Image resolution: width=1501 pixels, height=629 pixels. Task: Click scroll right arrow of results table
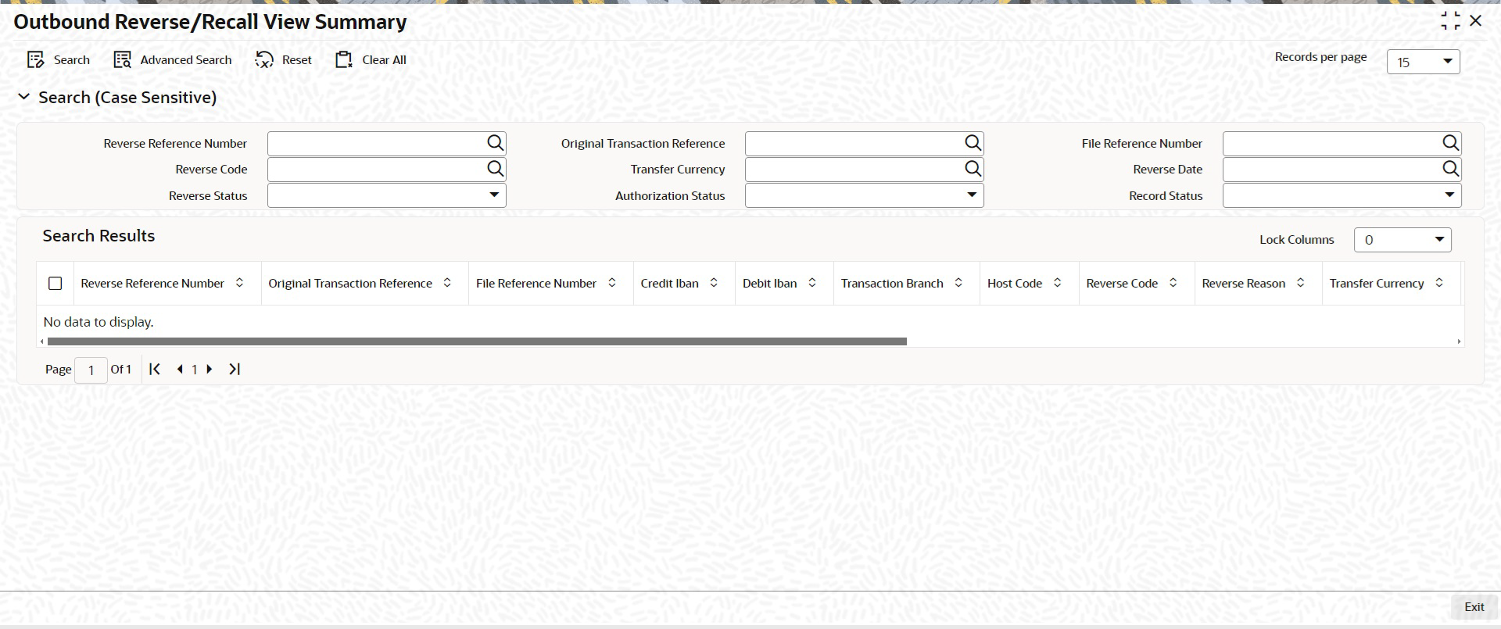coord(1459,341)
